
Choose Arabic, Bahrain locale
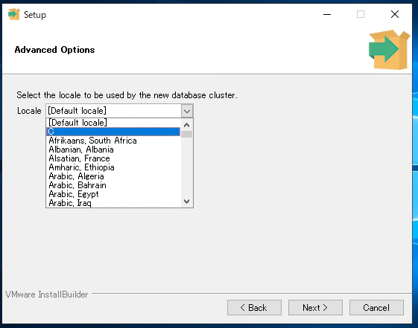pos(113,185)
